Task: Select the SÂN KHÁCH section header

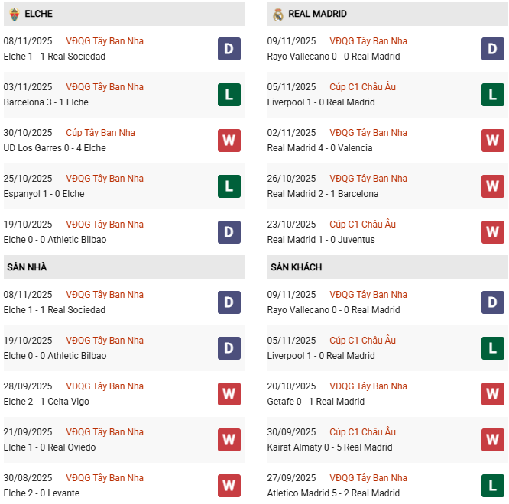Action: pyautogui.click(x=296, y=267)
